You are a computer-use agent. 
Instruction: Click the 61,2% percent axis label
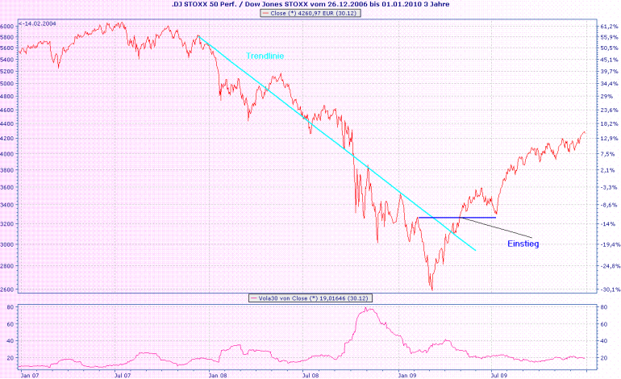(x=609, y=27)
